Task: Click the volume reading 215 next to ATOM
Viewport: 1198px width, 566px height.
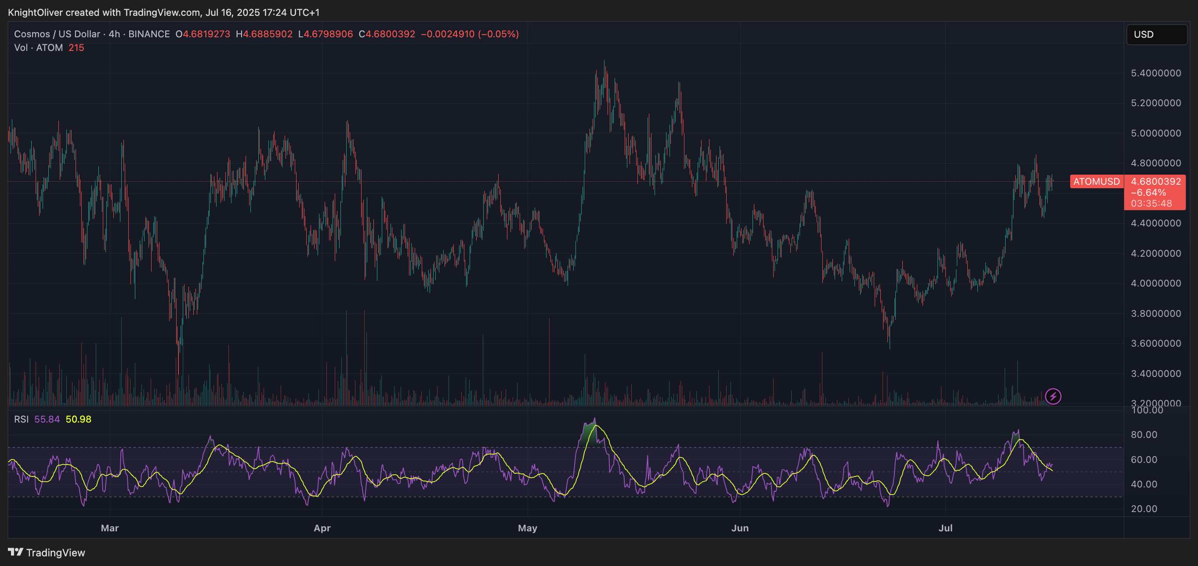Action: (76, 47)
